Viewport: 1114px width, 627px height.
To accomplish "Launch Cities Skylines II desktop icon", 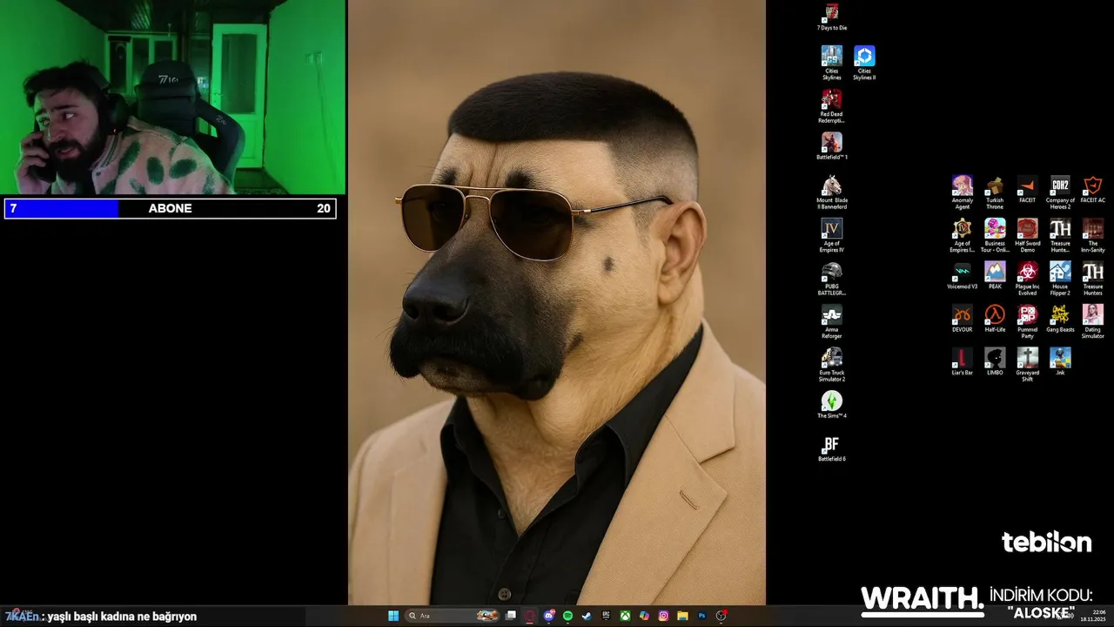I will 864,63.
